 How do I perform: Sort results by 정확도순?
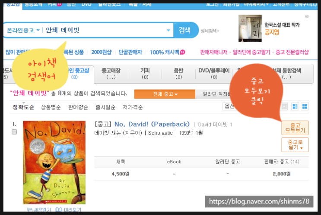pyautogui.click(x=23, y=107)
